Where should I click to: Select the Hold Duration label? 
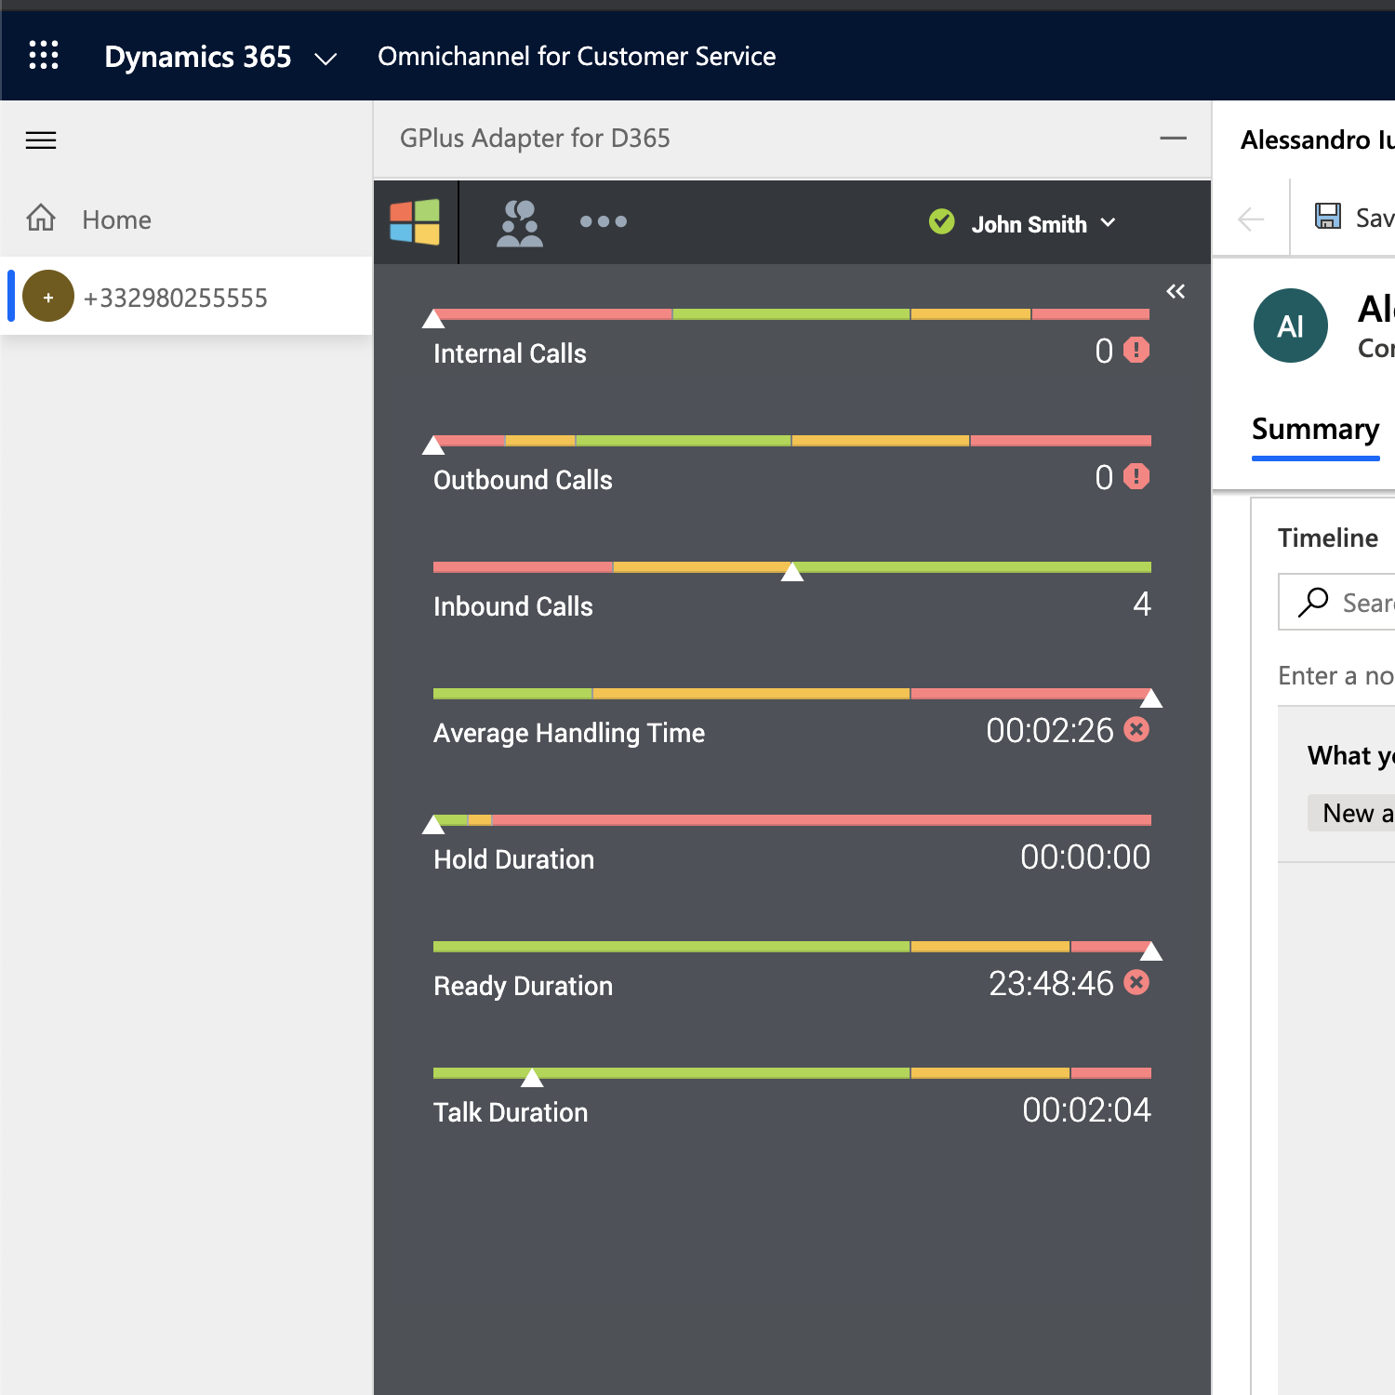click(x=513, y=859)
